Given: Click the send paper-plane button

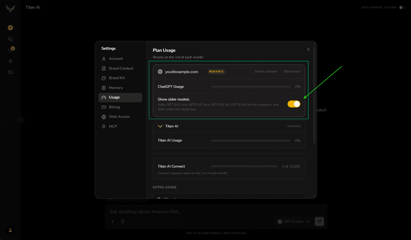Looking at the screenshot, I should [x=319, y=222].
